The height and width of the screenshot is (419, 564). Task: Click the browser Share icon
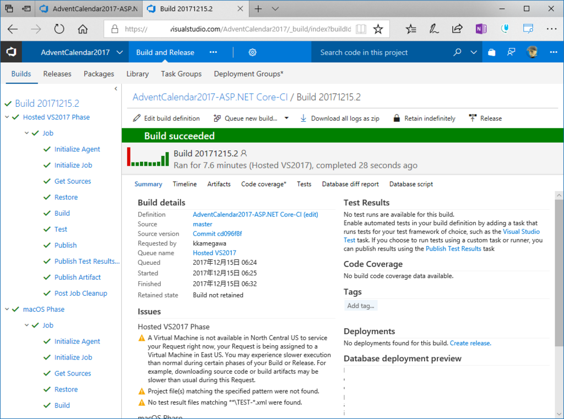pyautogui.click(x=457, y=29)
